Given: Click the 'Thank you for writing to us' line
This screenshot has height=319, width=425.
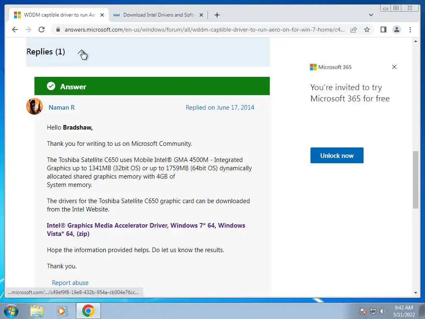Looking at the screenshot, I should point(119,144).
